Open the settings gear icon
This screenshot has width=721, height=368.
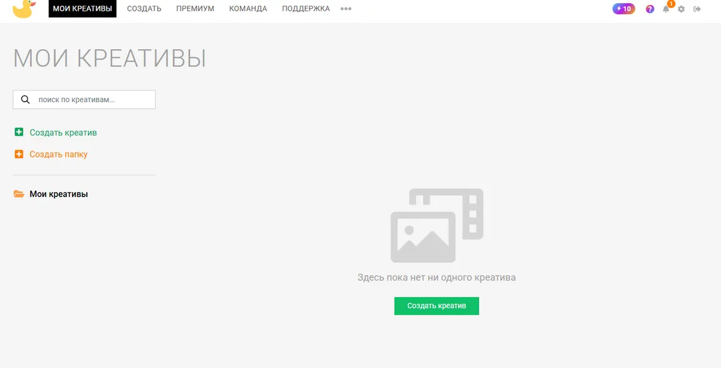tap(681, 9)
